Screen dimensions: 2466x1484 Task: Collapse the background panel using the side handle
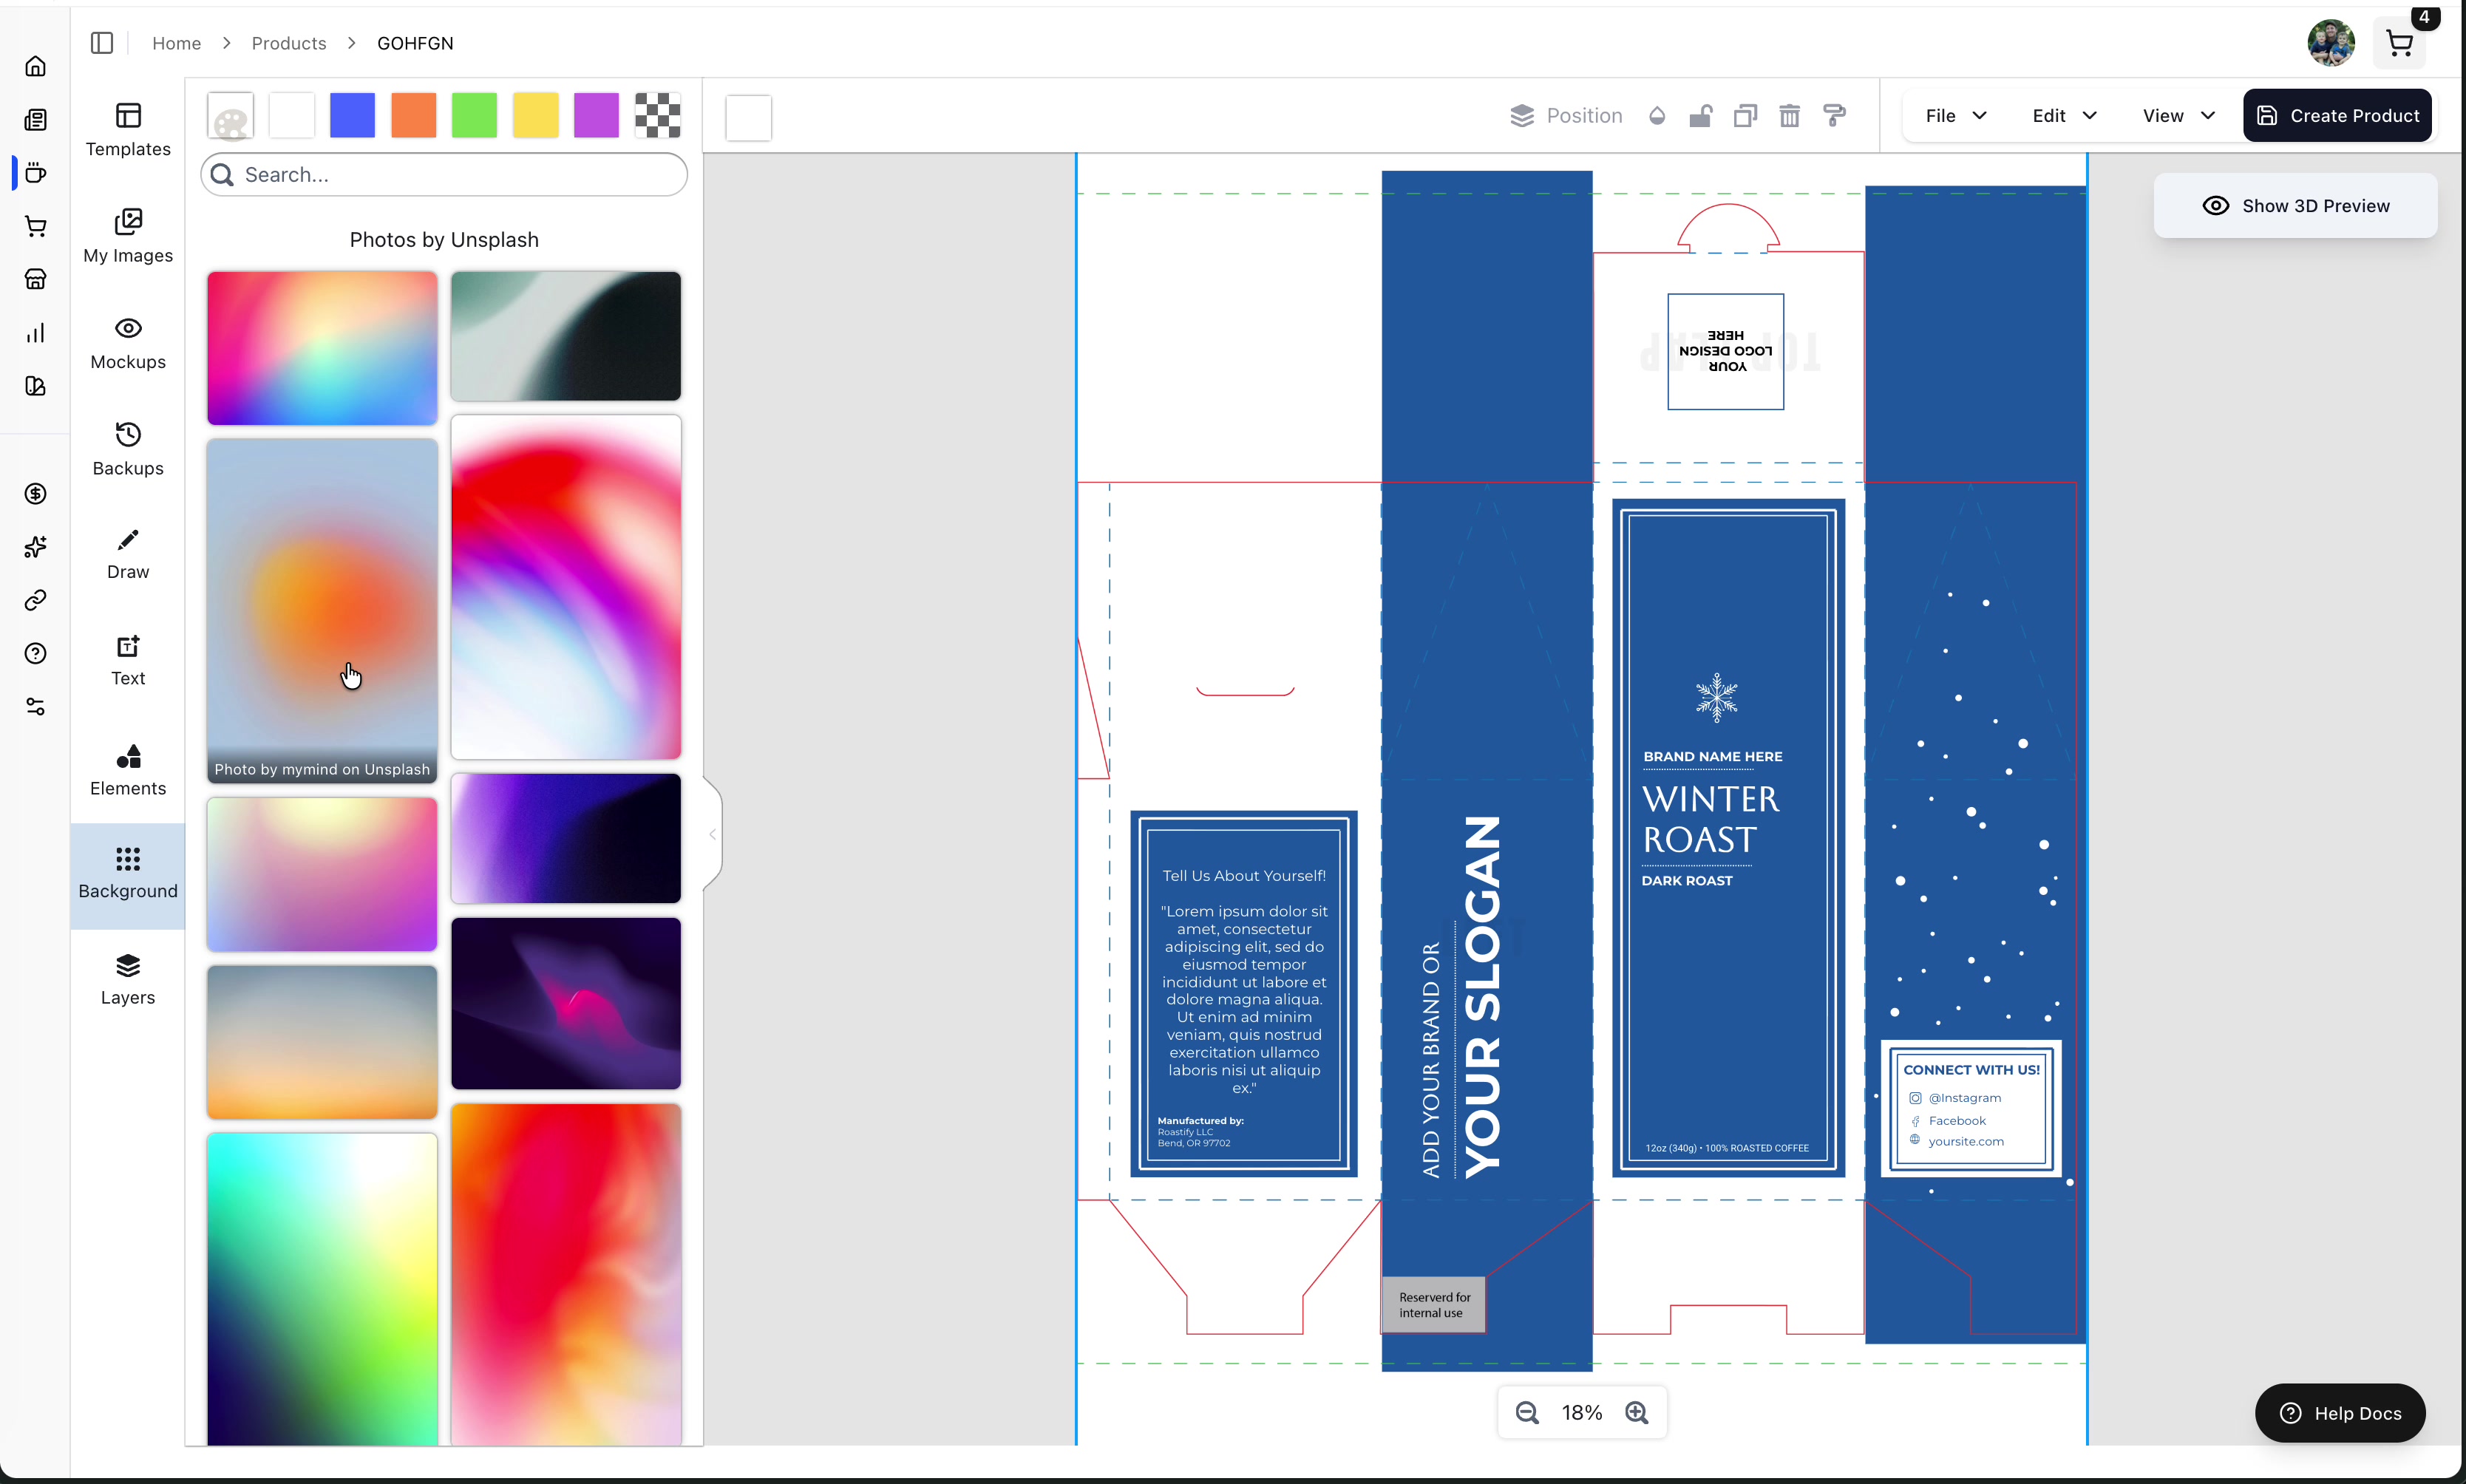(x=712, y=834)
